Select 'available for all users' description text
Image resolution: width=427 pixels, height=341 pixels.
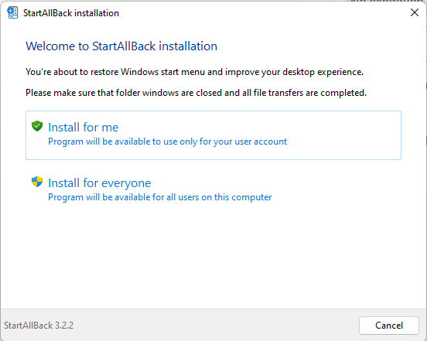tap(160, 197)
